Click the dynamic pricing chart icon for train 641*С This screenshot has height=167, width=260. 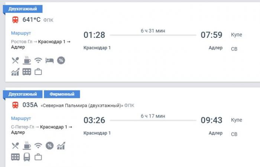(x=15, y=72)
